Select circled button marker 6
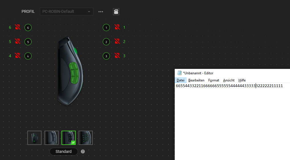Viewport: 290px width, 160px height. pyautogui.click(x=28, y=28)
